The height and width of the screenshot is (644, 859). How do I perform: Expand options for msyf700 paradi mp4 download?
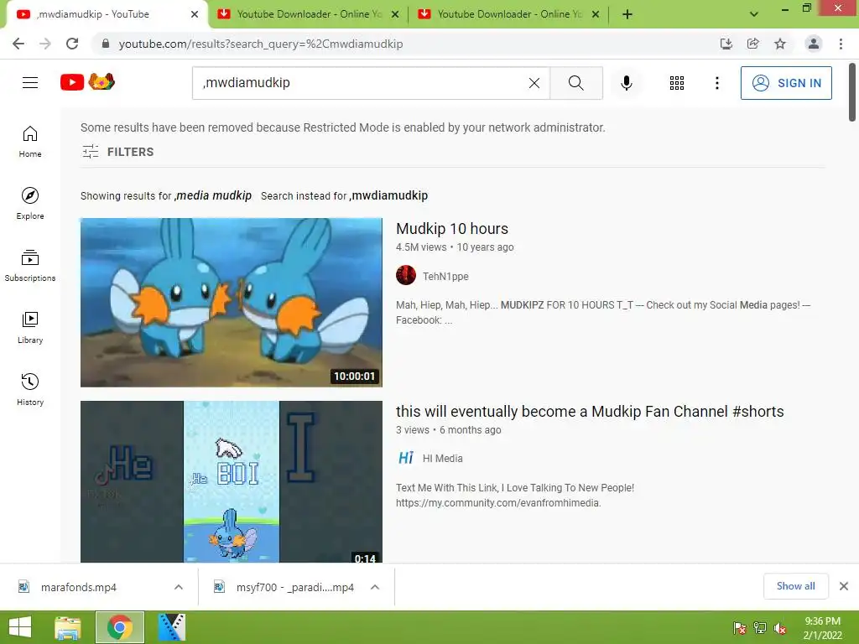pyautogui.click(x=375, y=587)
